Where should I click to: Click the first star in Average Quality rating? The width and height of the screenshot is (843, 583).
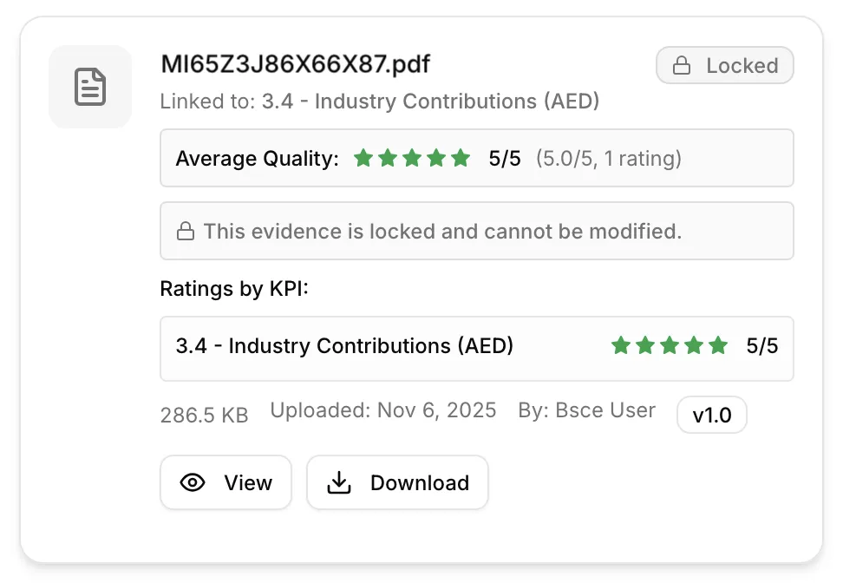pos(363,158)
